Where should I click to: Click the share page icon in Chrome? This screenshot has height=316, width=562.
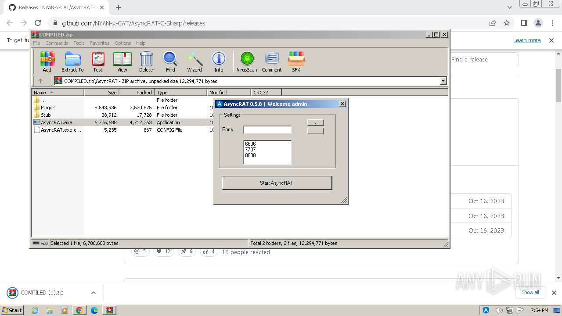[493, 23]
